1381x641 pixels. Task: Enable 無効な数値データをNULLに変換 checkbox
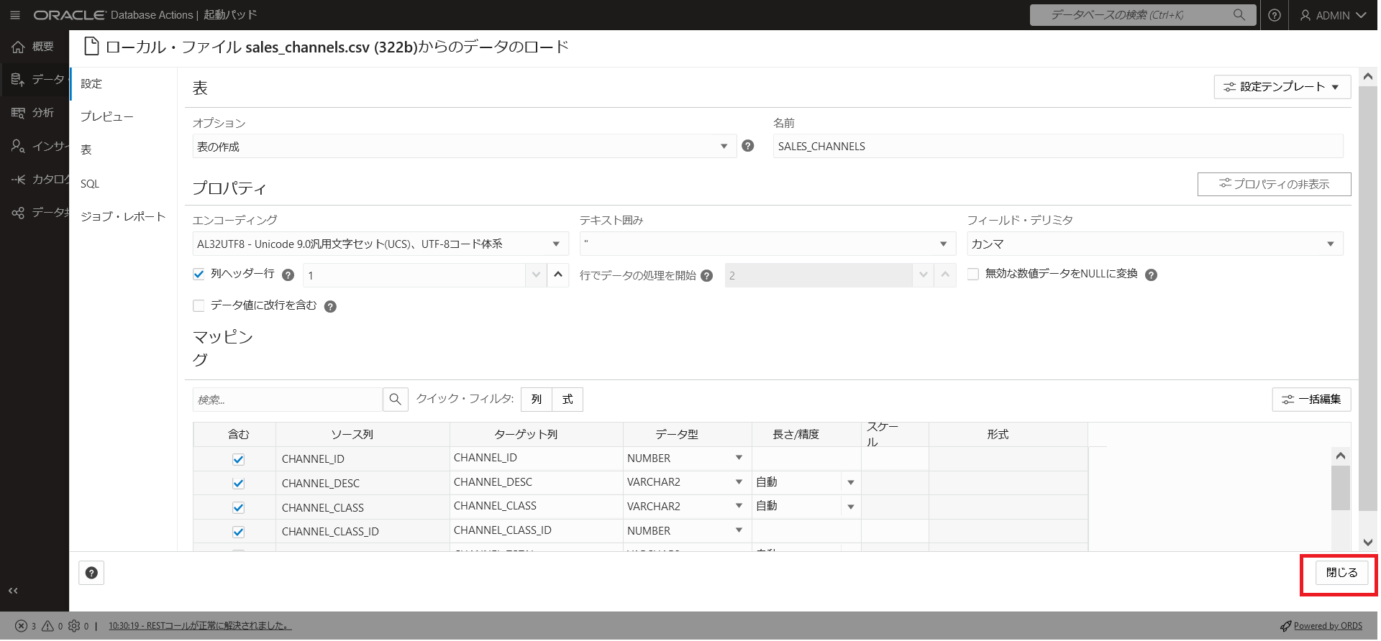tap(973, 274)
